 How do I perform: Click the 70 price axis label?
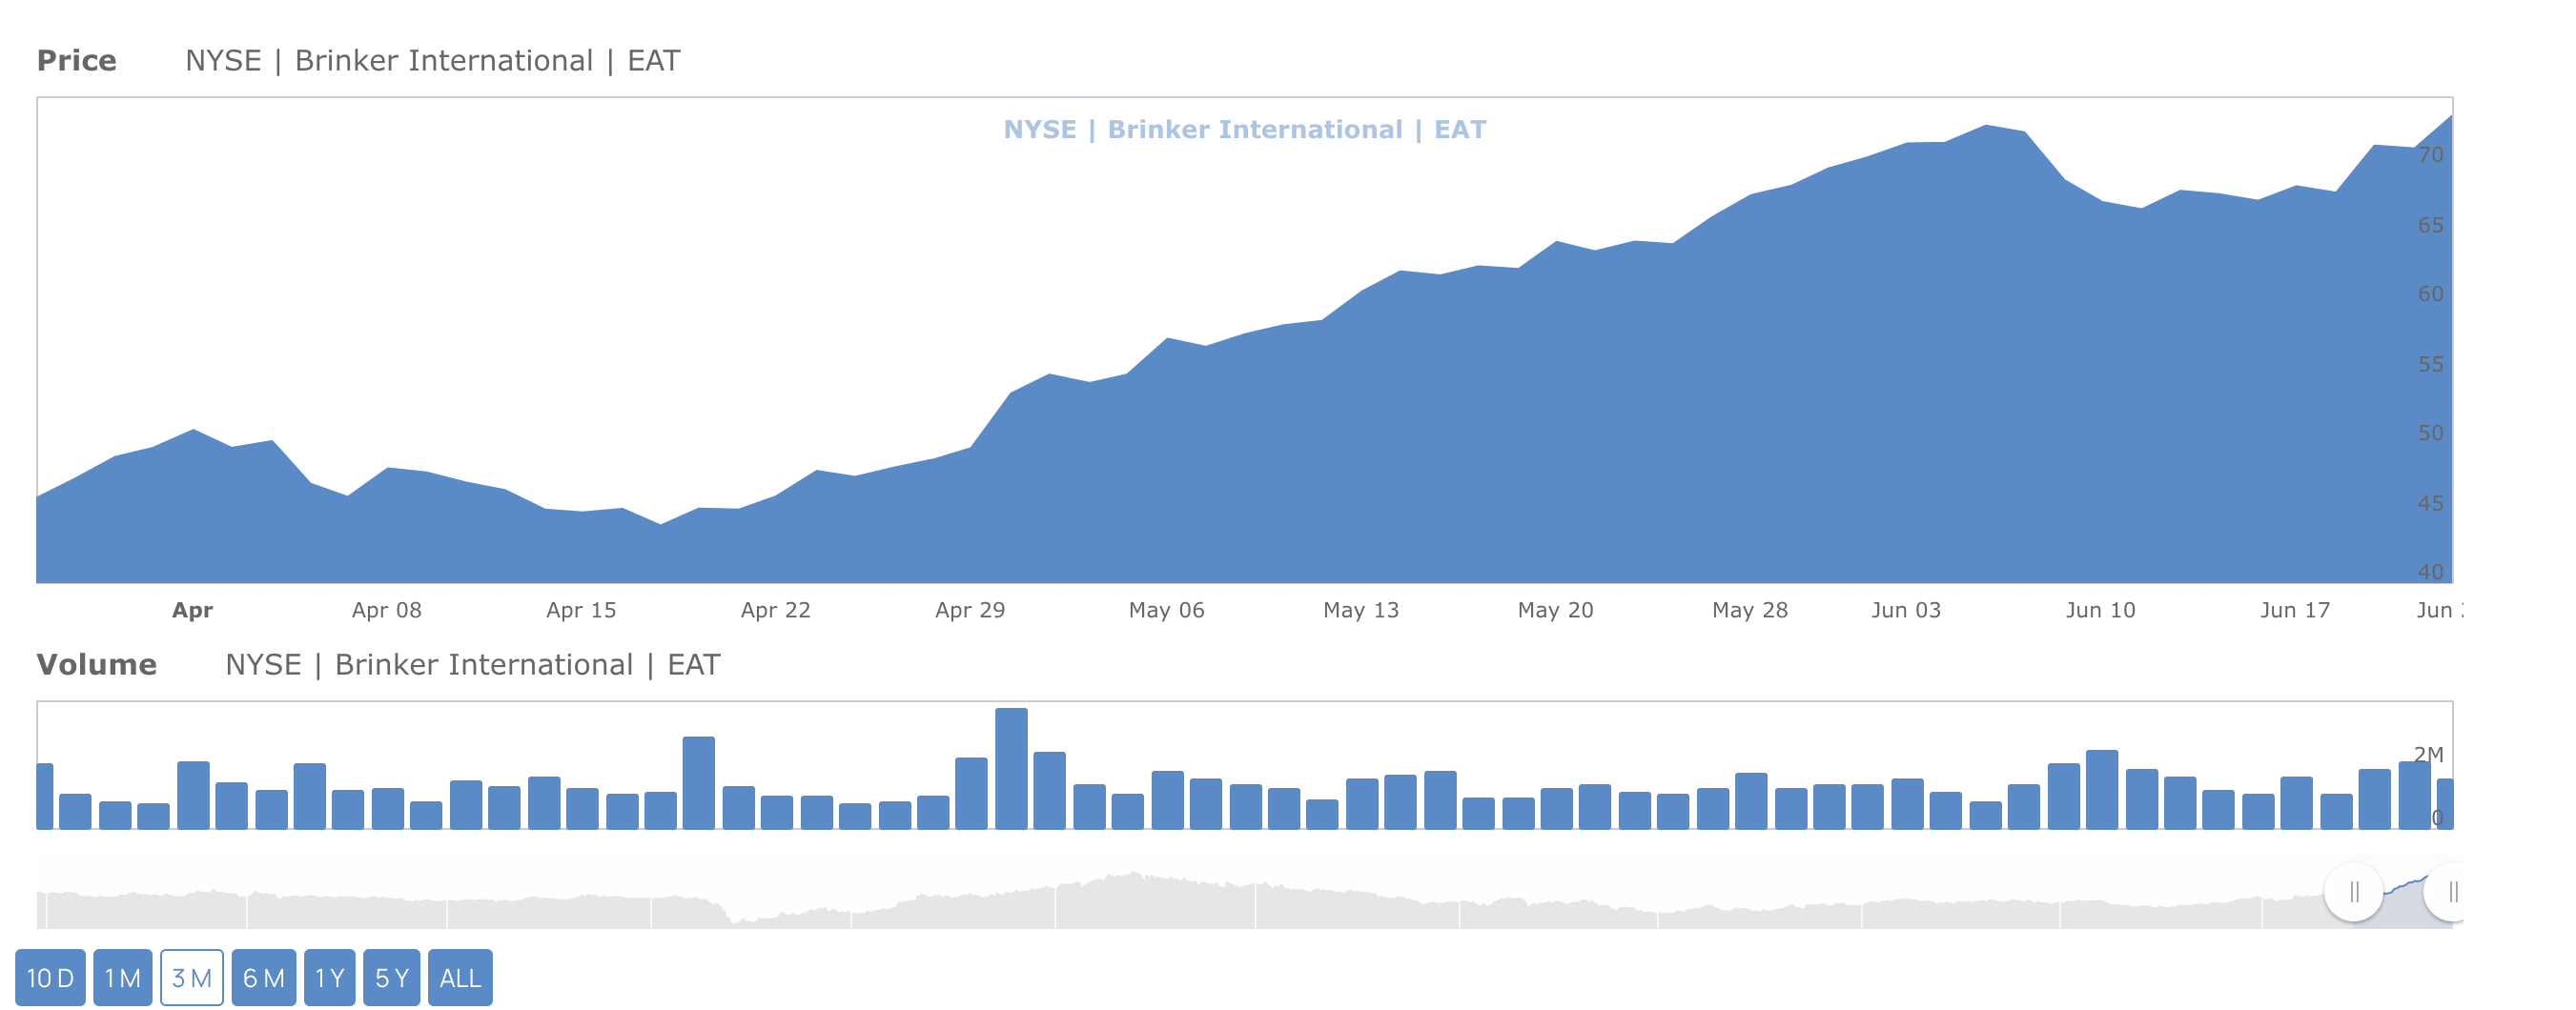coord(2430,155)
